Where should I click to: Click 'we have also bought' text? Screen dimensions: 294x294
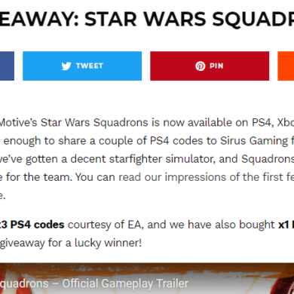click(222, 225)
